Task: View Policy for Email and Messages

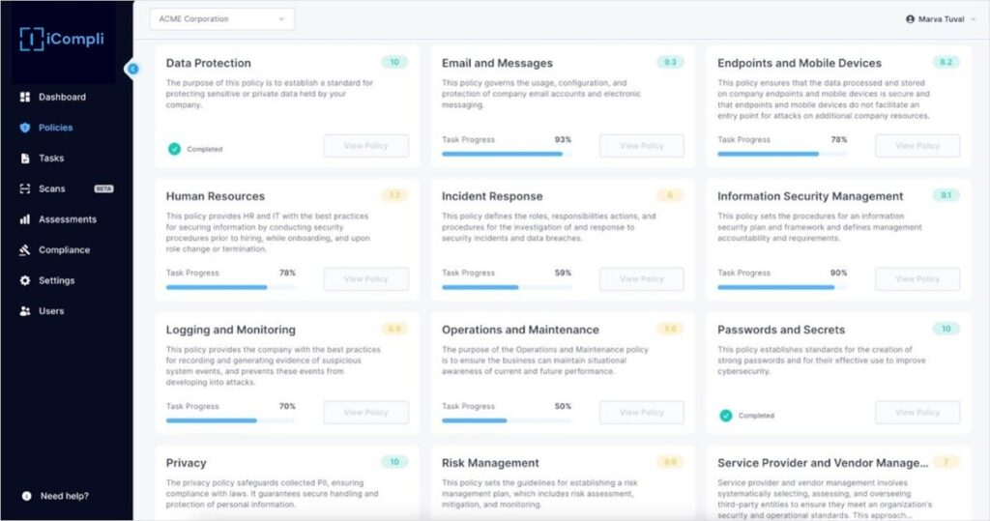Action: (x=641, y=146)
